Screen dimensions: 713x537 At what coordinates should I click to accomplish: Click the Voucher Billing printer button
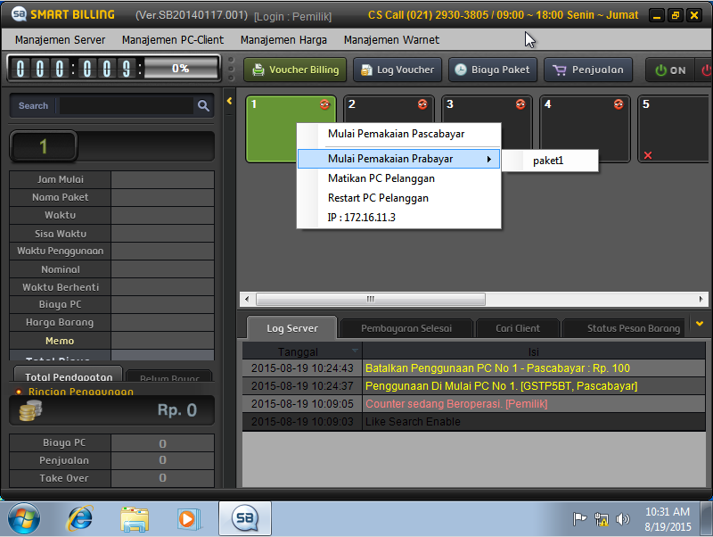point(295,70)
